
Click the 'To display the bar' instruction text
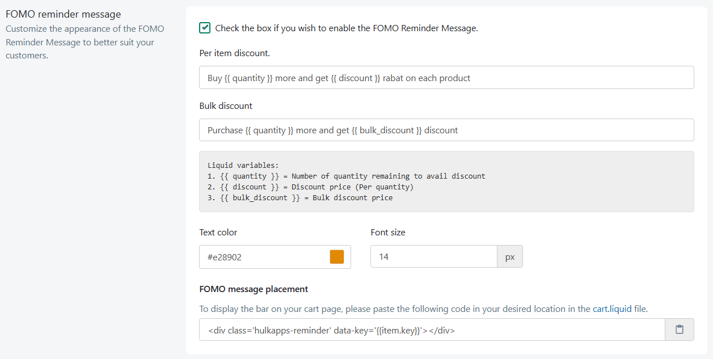(x=395, y=309)
